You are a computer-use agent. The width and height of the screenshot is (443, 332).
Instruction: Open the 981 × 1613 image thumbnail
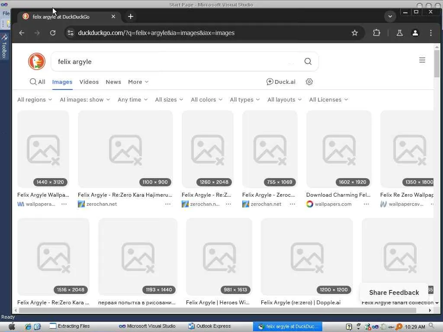[x=219, y=257]
